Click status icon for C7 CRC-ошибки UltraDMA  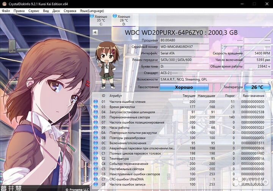pyautogui.click(x=96, y=179)
